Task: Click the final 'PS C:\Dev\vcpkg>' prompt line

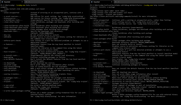Action: pos(8,100)
